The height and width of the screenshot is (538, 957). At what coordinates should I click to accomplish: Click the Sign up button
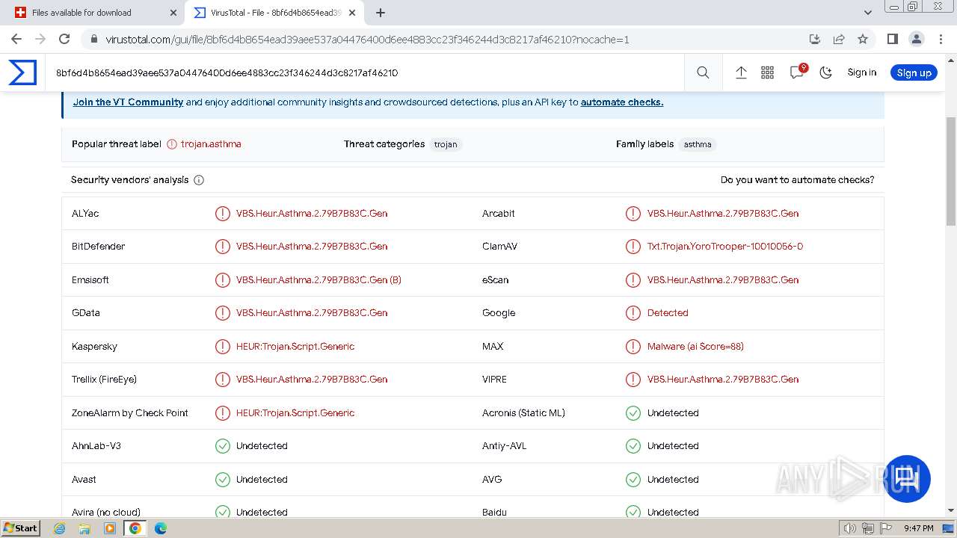tap(914, 72)
